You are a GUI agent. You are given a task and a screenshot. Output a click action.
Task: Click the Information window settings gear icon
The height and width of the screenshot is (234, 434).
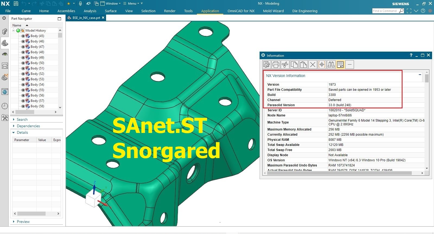pyautogui.click(x=263, y=55)
